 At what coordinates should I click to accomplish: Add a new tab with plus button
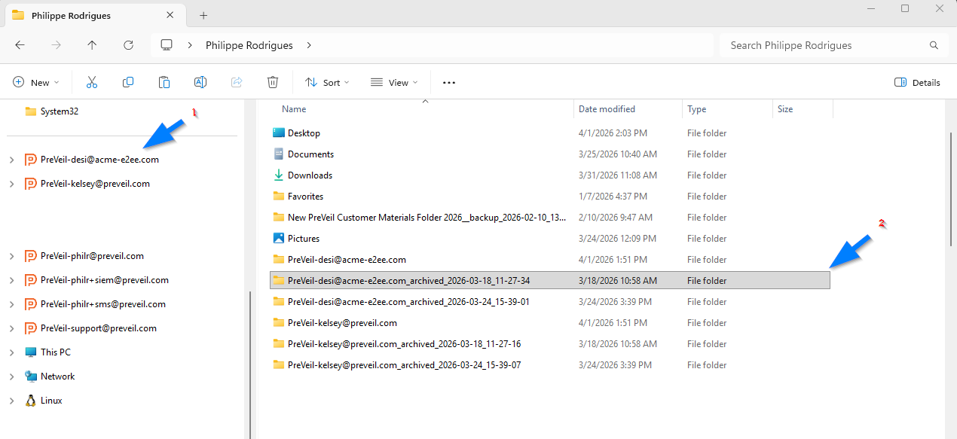[203, 15]
